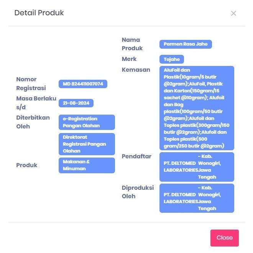
Task: Click the Diterbitkan Oleh label
Action: coord(33,122)
